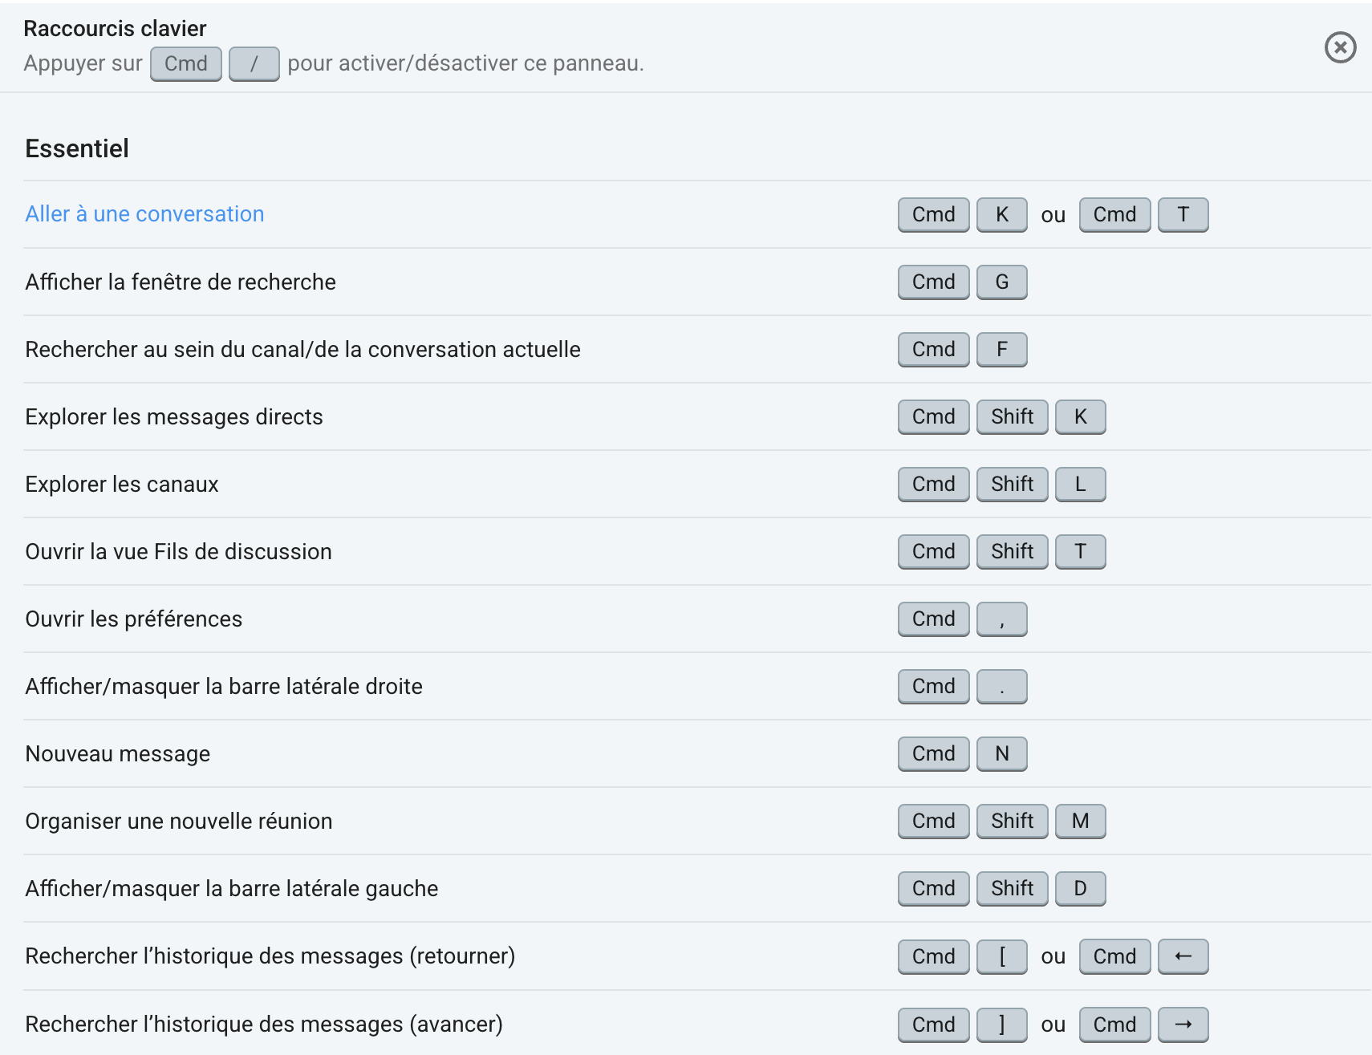Click the N key badge for new message
The height and width of the screenshot is (1055, 1372).
click(x=1001, y=753)
